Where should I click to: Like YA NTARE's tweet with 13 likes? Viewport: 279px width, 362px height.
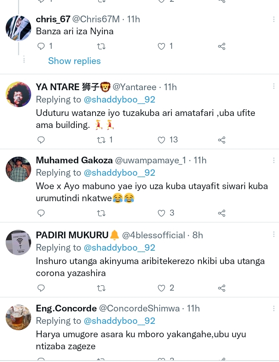(161, 140)
